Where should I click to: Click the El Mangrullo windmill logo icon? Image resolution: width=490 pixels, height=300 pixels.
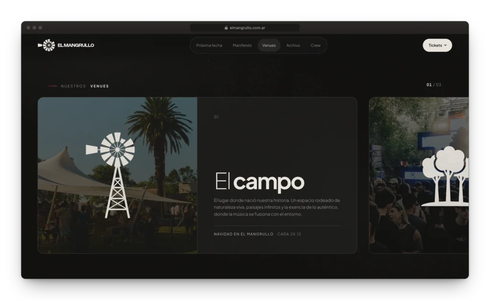point(46,45)
